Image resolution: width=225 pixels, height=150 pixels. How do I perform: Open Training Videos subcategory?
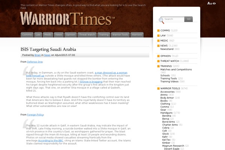click(x=169, y=81)
